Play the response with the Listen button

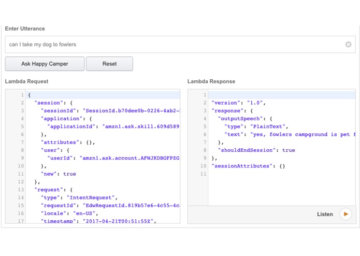coord(345,214)
